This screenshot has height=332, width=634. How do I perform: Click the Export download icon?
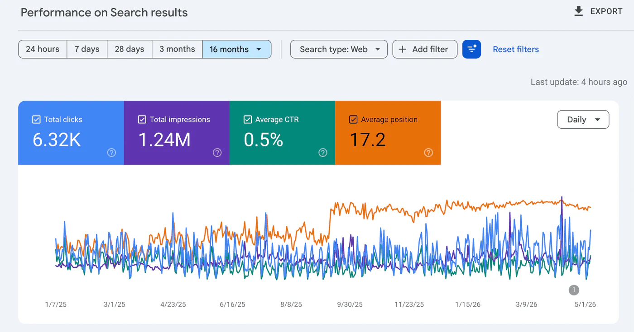(578, 11)
